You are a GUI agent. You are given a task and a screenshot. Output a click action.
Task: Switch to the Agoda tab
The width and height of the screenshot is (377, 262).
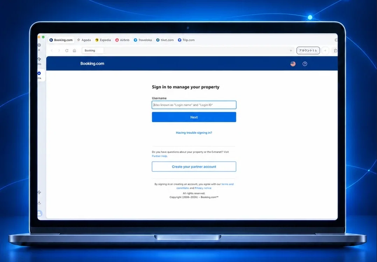point(84,40)
